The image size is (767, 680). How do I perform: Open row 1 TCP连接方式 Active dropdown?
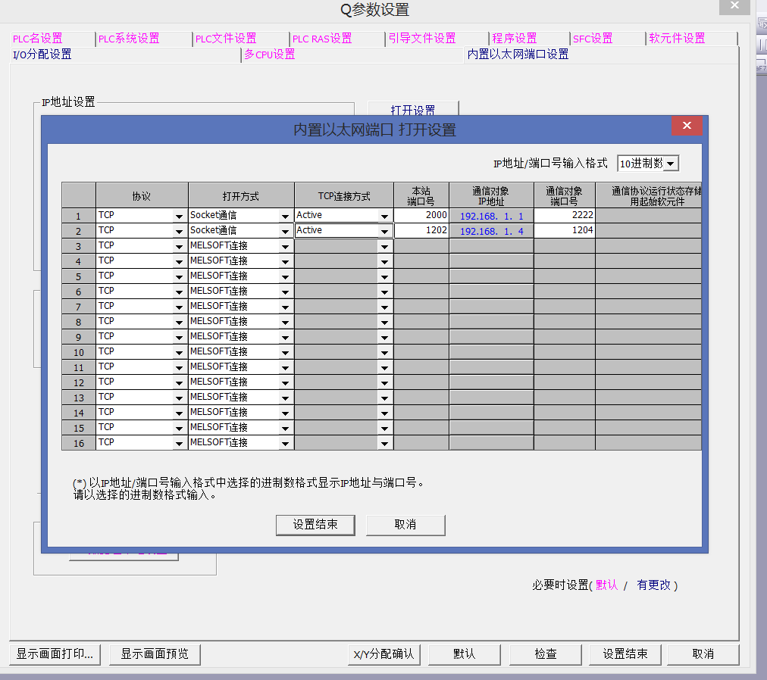pyautogui.click(x=385, y=216)
